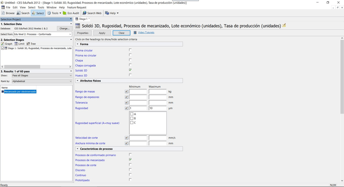Click the Tolerancia minimum input field

click(x=138, y=103)
